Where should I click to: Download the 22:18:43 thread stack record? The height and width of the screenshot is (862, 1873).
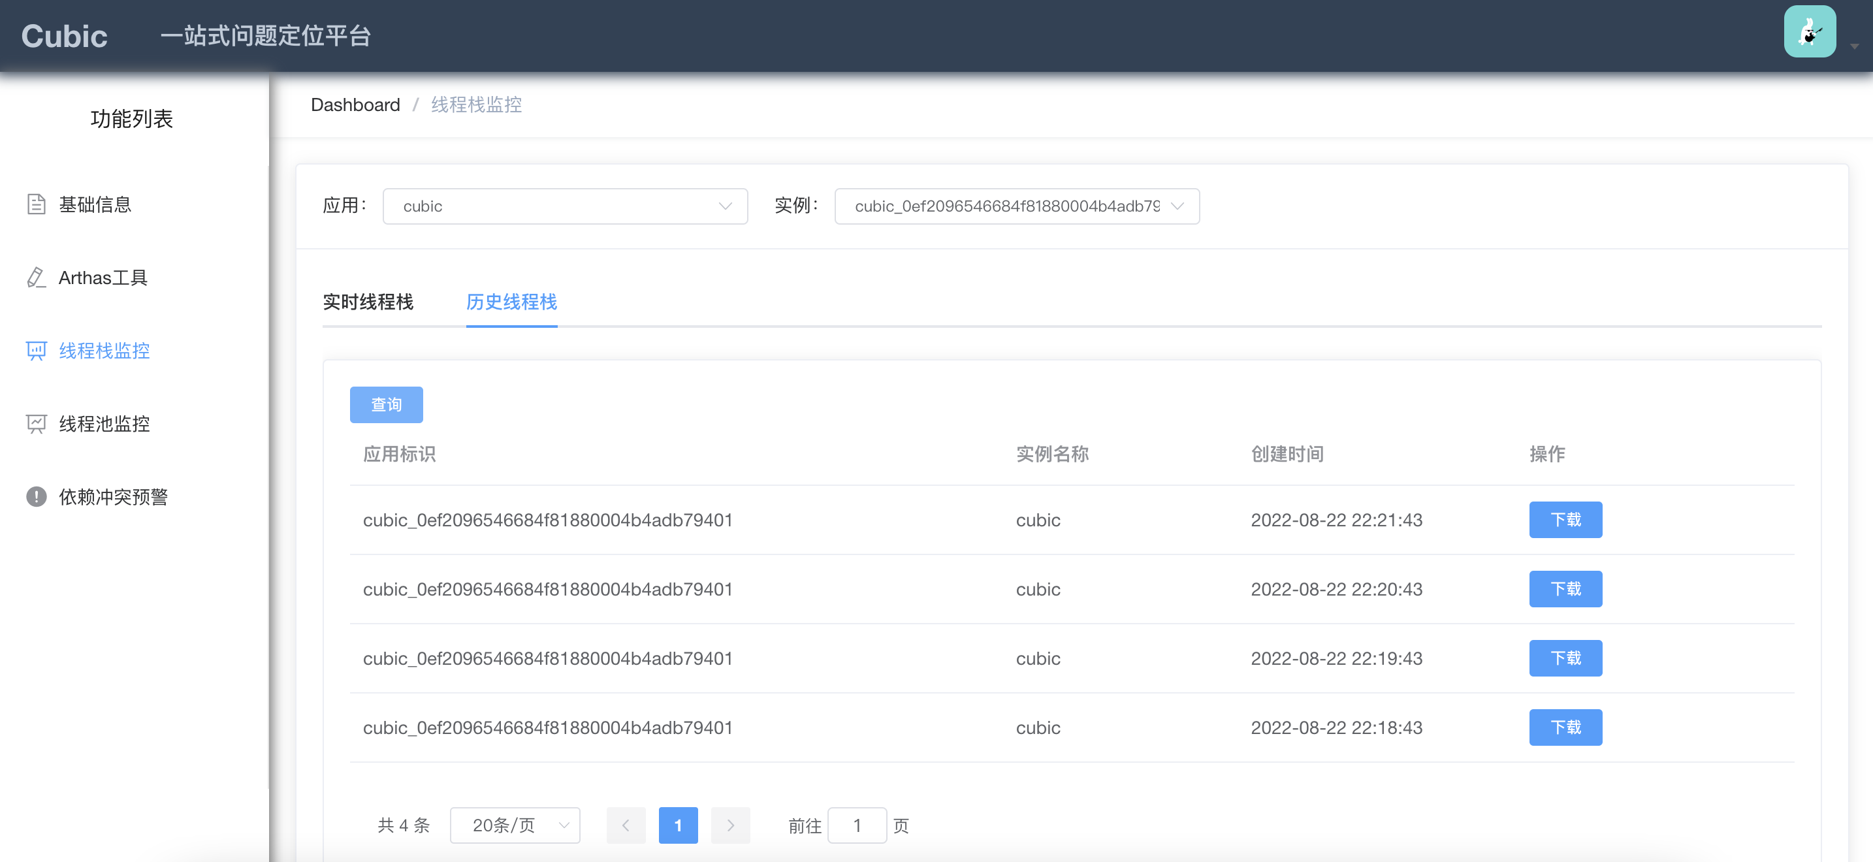1565,727
